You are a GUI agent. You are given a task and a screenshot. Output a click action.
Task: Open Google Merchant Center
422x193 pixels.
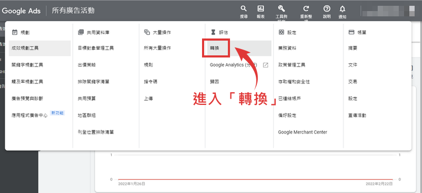click(x=303, y=132)
